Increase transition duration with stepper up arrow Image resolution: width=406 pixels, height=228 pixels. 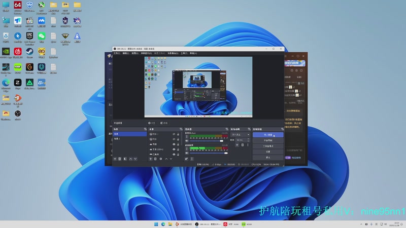tap(248, 139)
